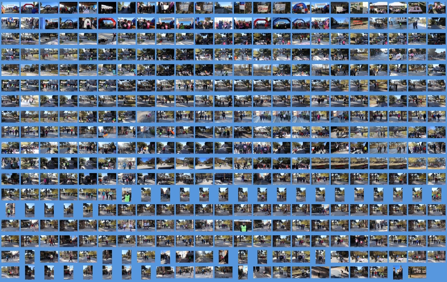The image size is (447, 282).
Task: Select landscape photo of green-vested person in dark doorway
Action: click(x=243, y=225)
